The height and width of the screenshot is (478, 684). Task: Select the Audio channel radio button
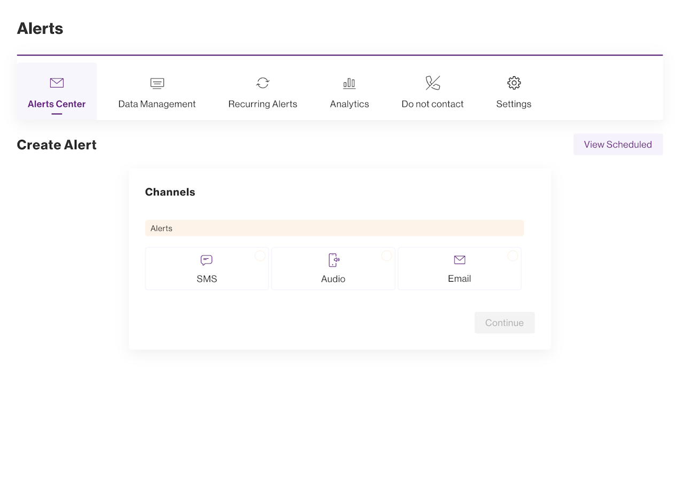pyautogui.click(x=386, y=256)
